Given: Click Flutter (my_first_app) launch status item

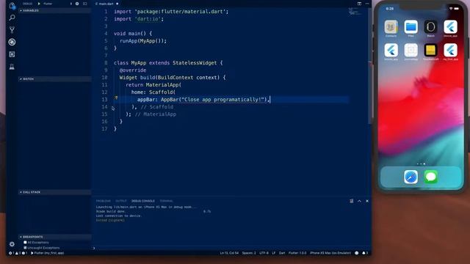Looking at the screenshot, I should [x=48, y=253].
